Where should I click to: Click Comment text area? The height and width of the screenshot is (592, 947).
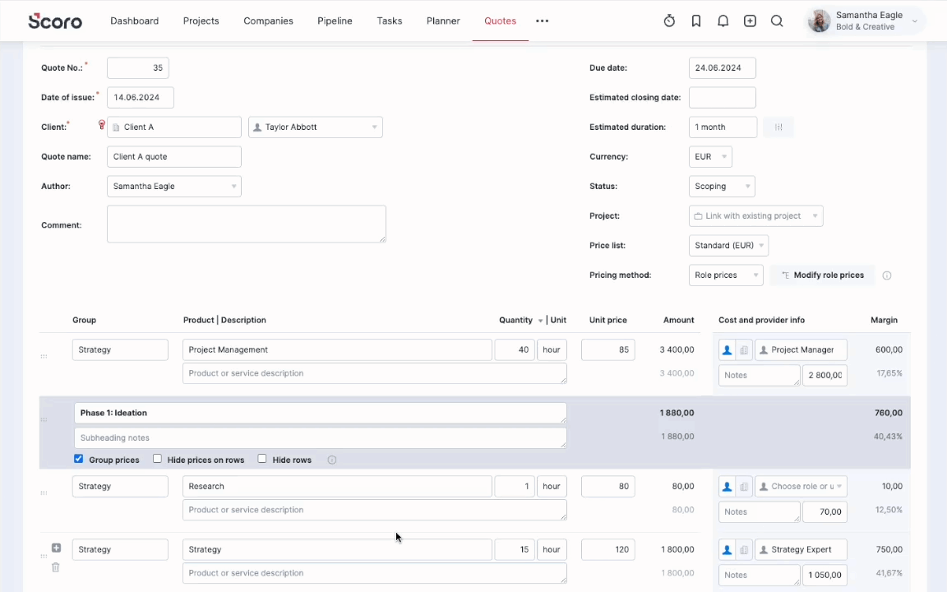click(x=247, y=224)
